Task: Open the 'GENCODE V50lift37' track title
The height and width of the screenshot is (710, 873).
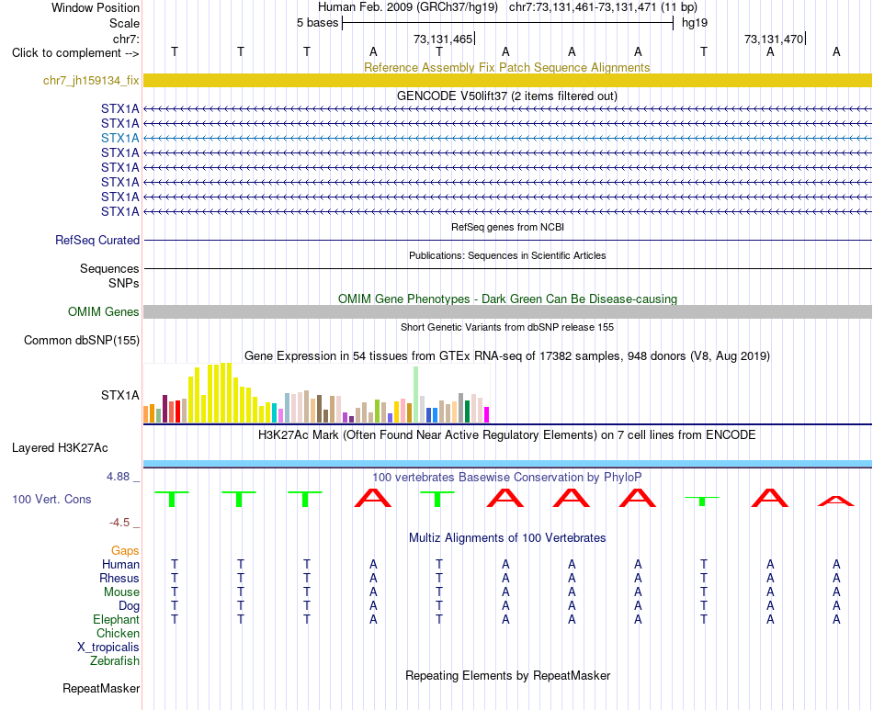Action: (506, 96)
